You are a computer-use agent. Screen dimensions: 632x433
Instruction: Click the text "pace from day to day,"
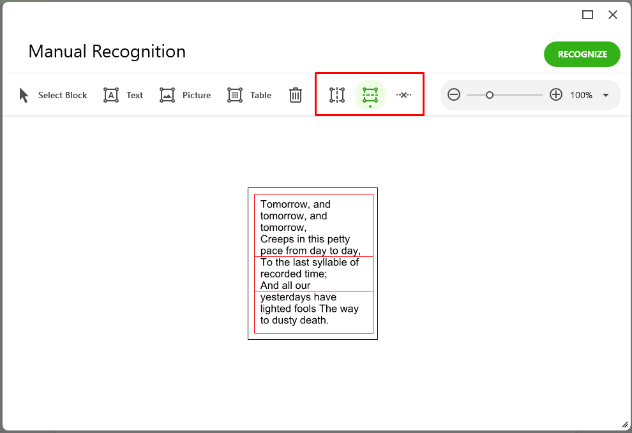point(310,251)
